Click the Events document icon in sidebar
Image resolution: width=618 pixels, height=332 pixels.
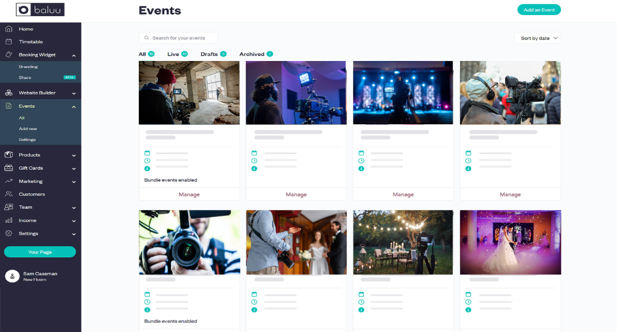coord(9,106)
